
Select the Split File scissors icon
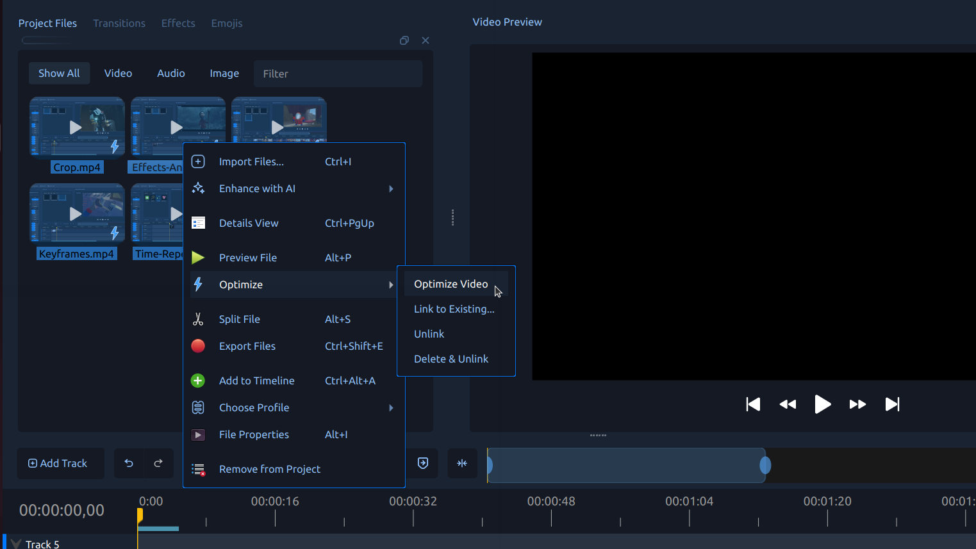coord(198,318)
